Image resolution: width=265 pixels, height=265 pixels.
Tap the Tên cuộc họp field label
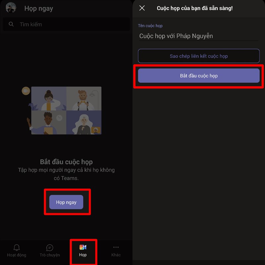point(150,26)
